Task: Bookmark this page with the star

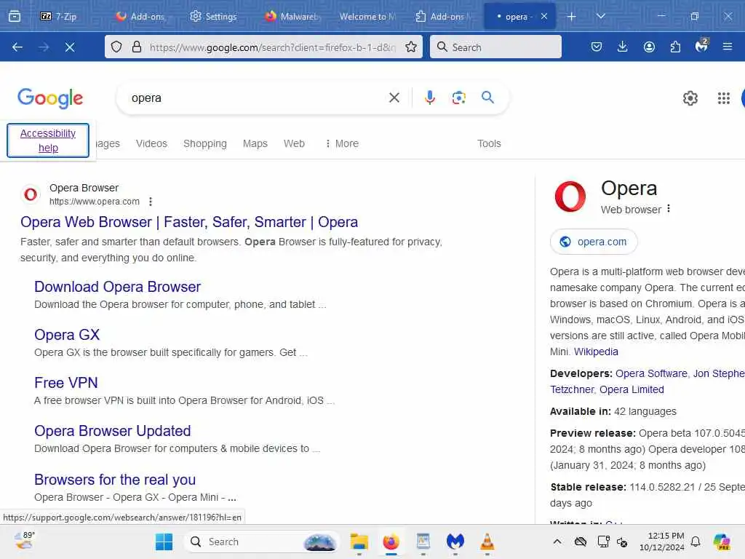Action: (411, 47)
